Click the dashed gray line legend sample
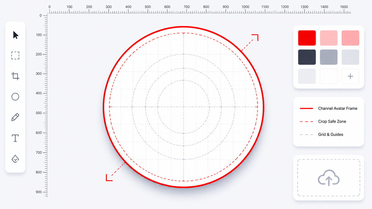Viewport: 372px width, 209px height. [x=306, y=134]
